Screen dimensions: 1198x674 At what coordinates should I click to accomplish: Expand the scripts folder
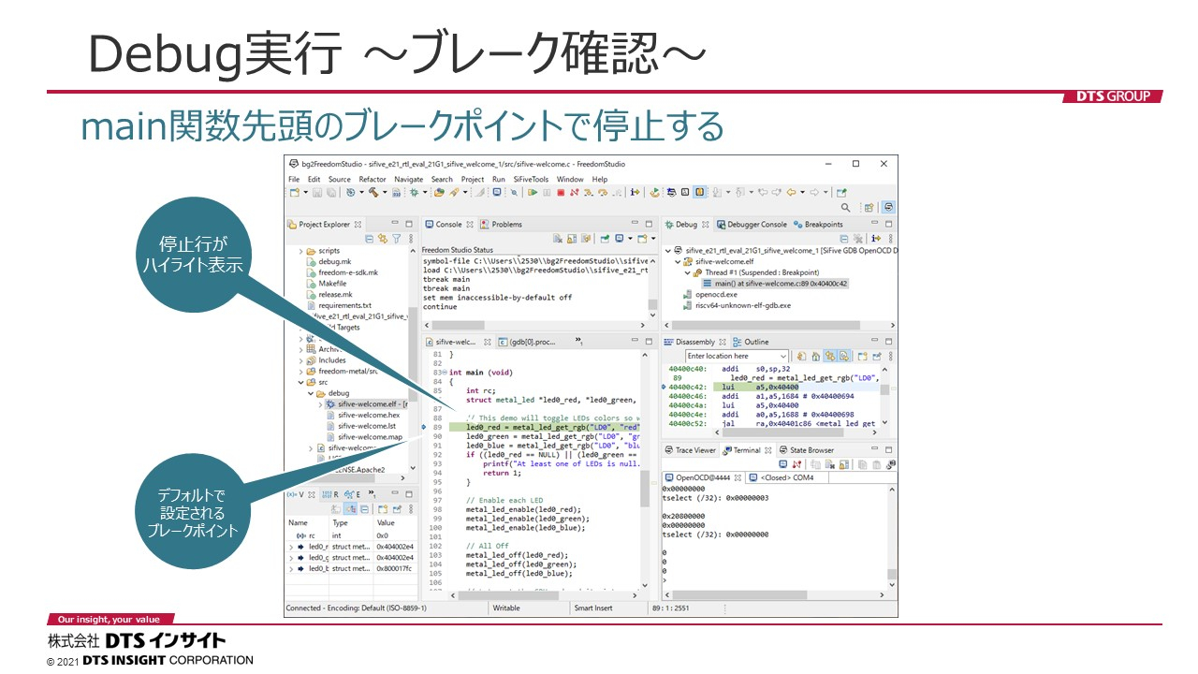click(x=300, y=251)
